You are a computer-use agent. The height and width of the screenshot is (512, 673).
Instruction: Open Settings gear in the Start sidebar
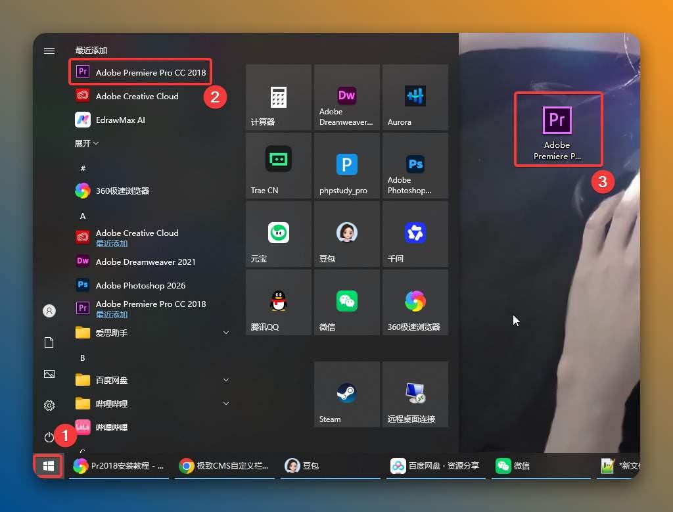(x=49, y=405)
